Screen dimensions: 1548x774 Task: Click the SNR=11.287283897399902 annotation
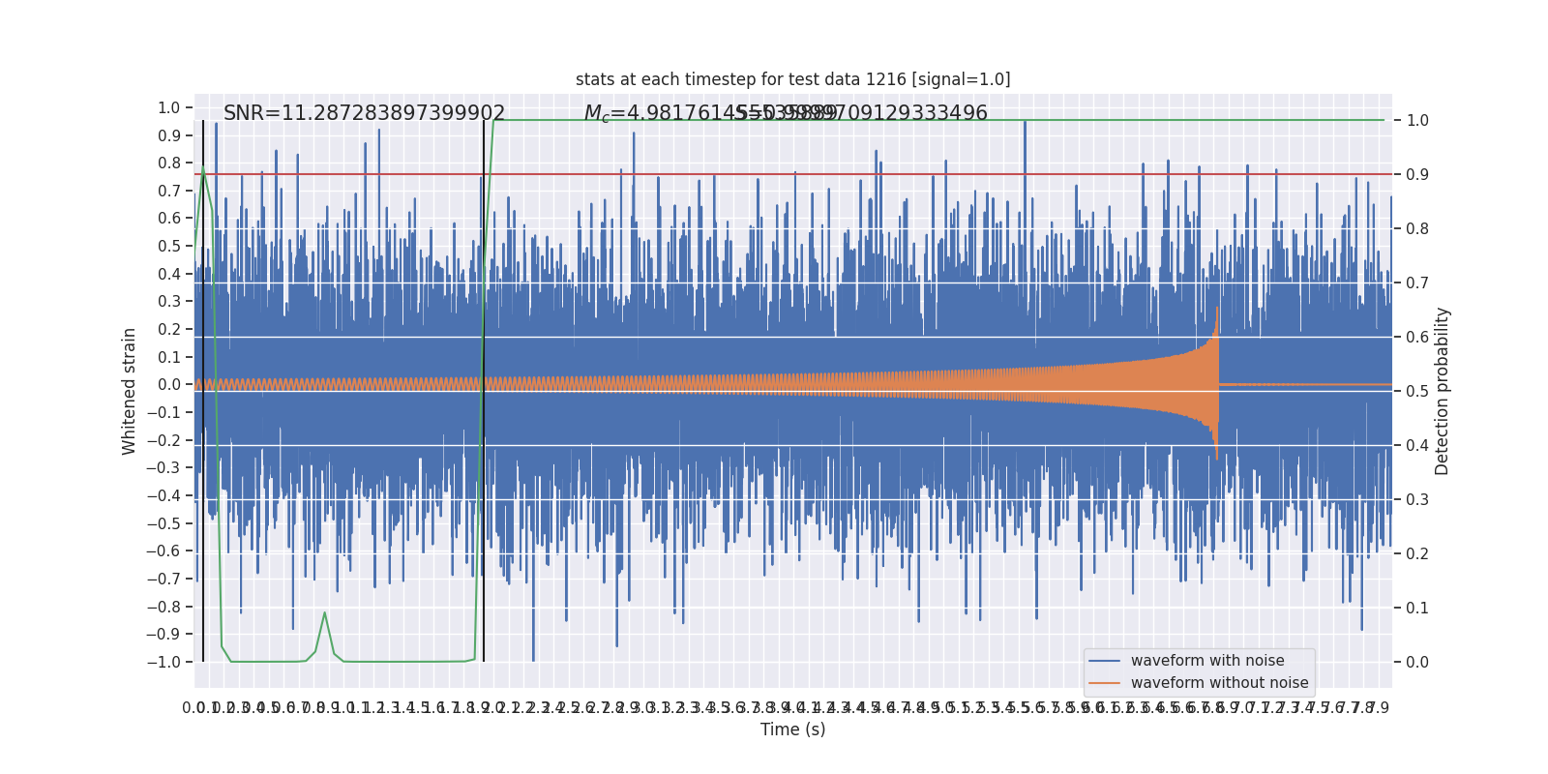coord(364,113)
